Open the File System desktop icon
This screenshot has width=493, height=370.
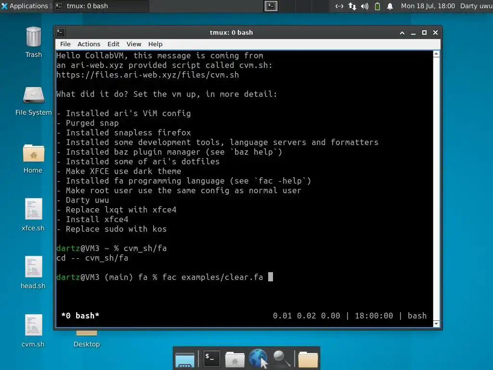[x=33, y=95]
